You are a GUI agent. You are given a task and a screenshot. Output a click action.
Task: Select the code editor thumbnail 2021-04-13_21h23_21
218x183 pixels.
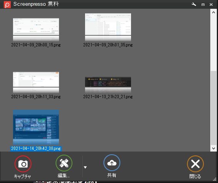pyautogui.click(x=108, y=85)
